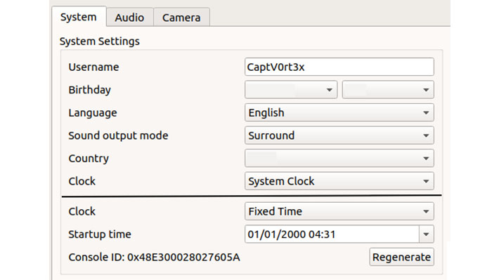
Task: Open the Camera tab
Action: pyautogui.click(x=181, y=17)
